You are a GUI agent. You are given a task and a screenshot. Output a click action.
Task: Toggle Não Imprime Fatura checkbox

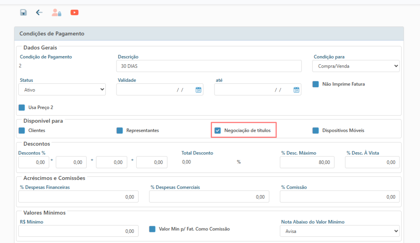click(x=315, y=84)
